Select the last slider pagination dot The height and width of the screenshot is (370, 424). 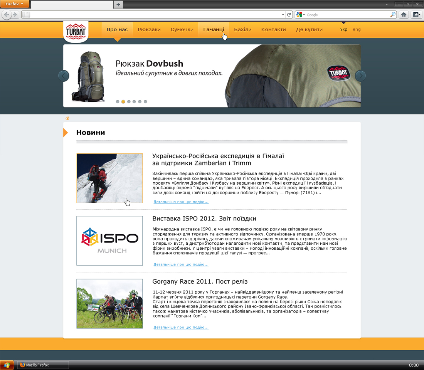point(145,102)
